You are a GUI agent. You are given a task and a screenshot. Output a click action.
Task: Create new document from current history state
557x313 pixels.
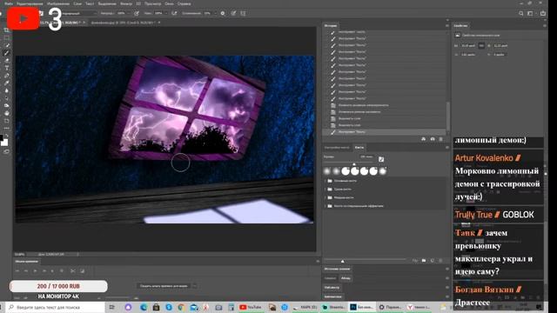click(x=424, y=139)
